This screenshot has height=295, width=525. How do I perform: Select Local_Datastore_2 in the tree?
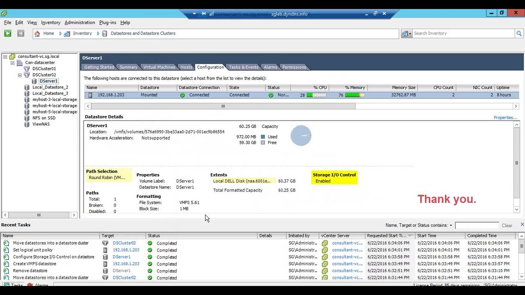(50, 87)
